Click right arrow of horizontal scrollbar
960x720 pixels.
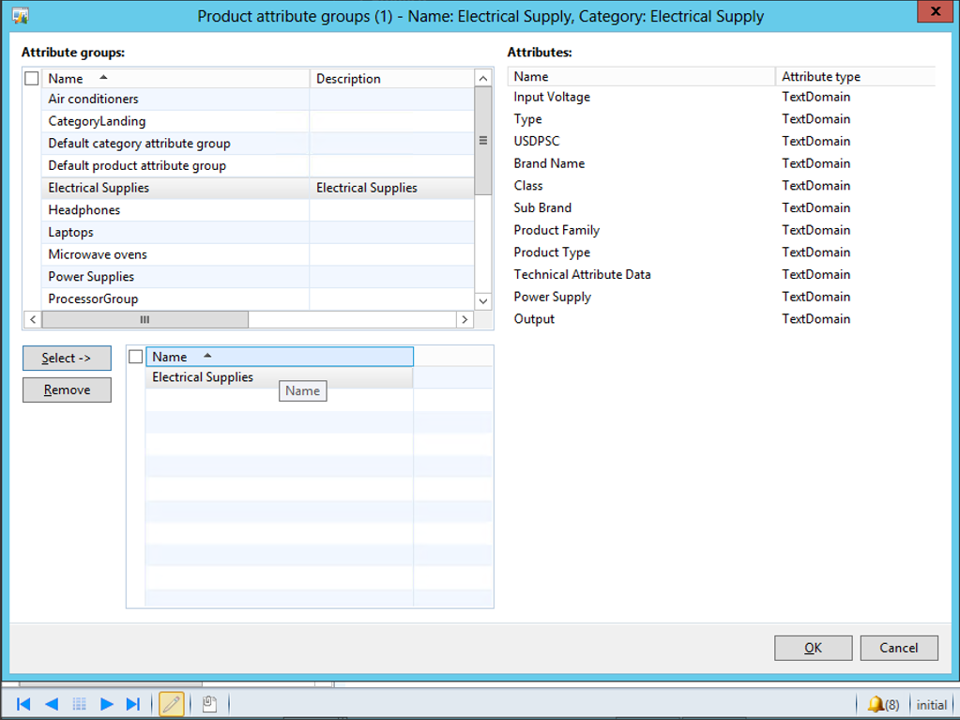coord(464,320)
